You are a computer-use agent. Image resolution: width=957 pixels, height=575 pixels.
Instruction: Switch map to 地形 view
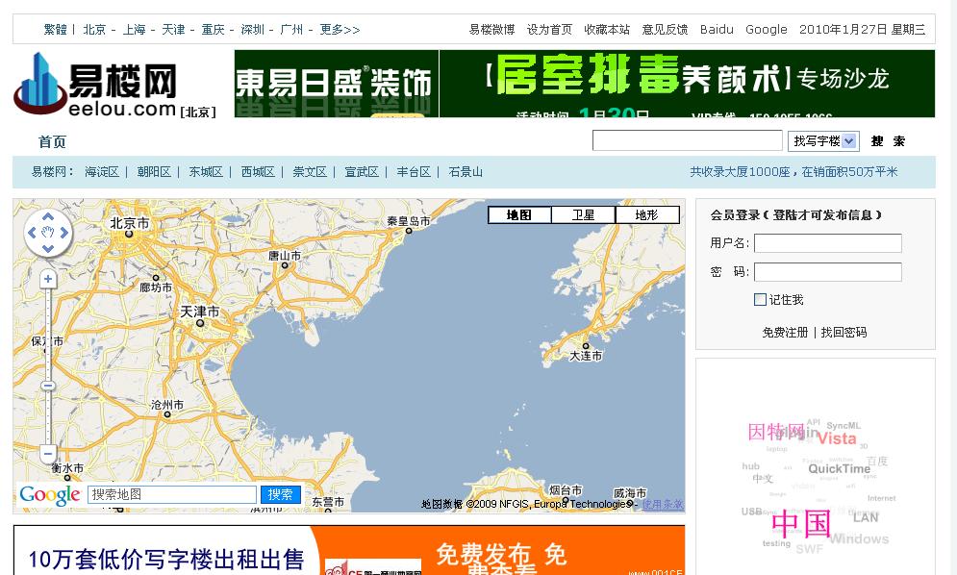pyautogui.click(x=647, y=214)
